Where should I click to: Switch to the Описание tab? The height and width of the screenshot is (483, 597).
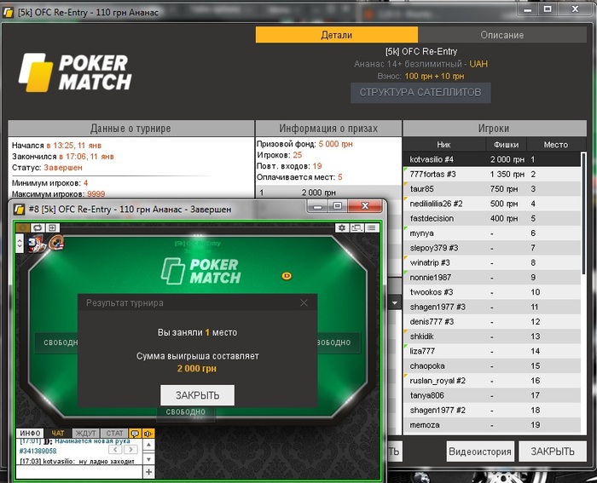coord(501,35)
